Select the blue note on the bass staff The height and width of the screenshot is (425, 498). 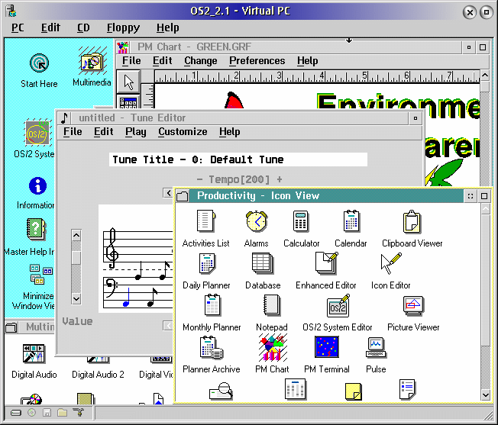pyautogui.click(x=127, y=297)
